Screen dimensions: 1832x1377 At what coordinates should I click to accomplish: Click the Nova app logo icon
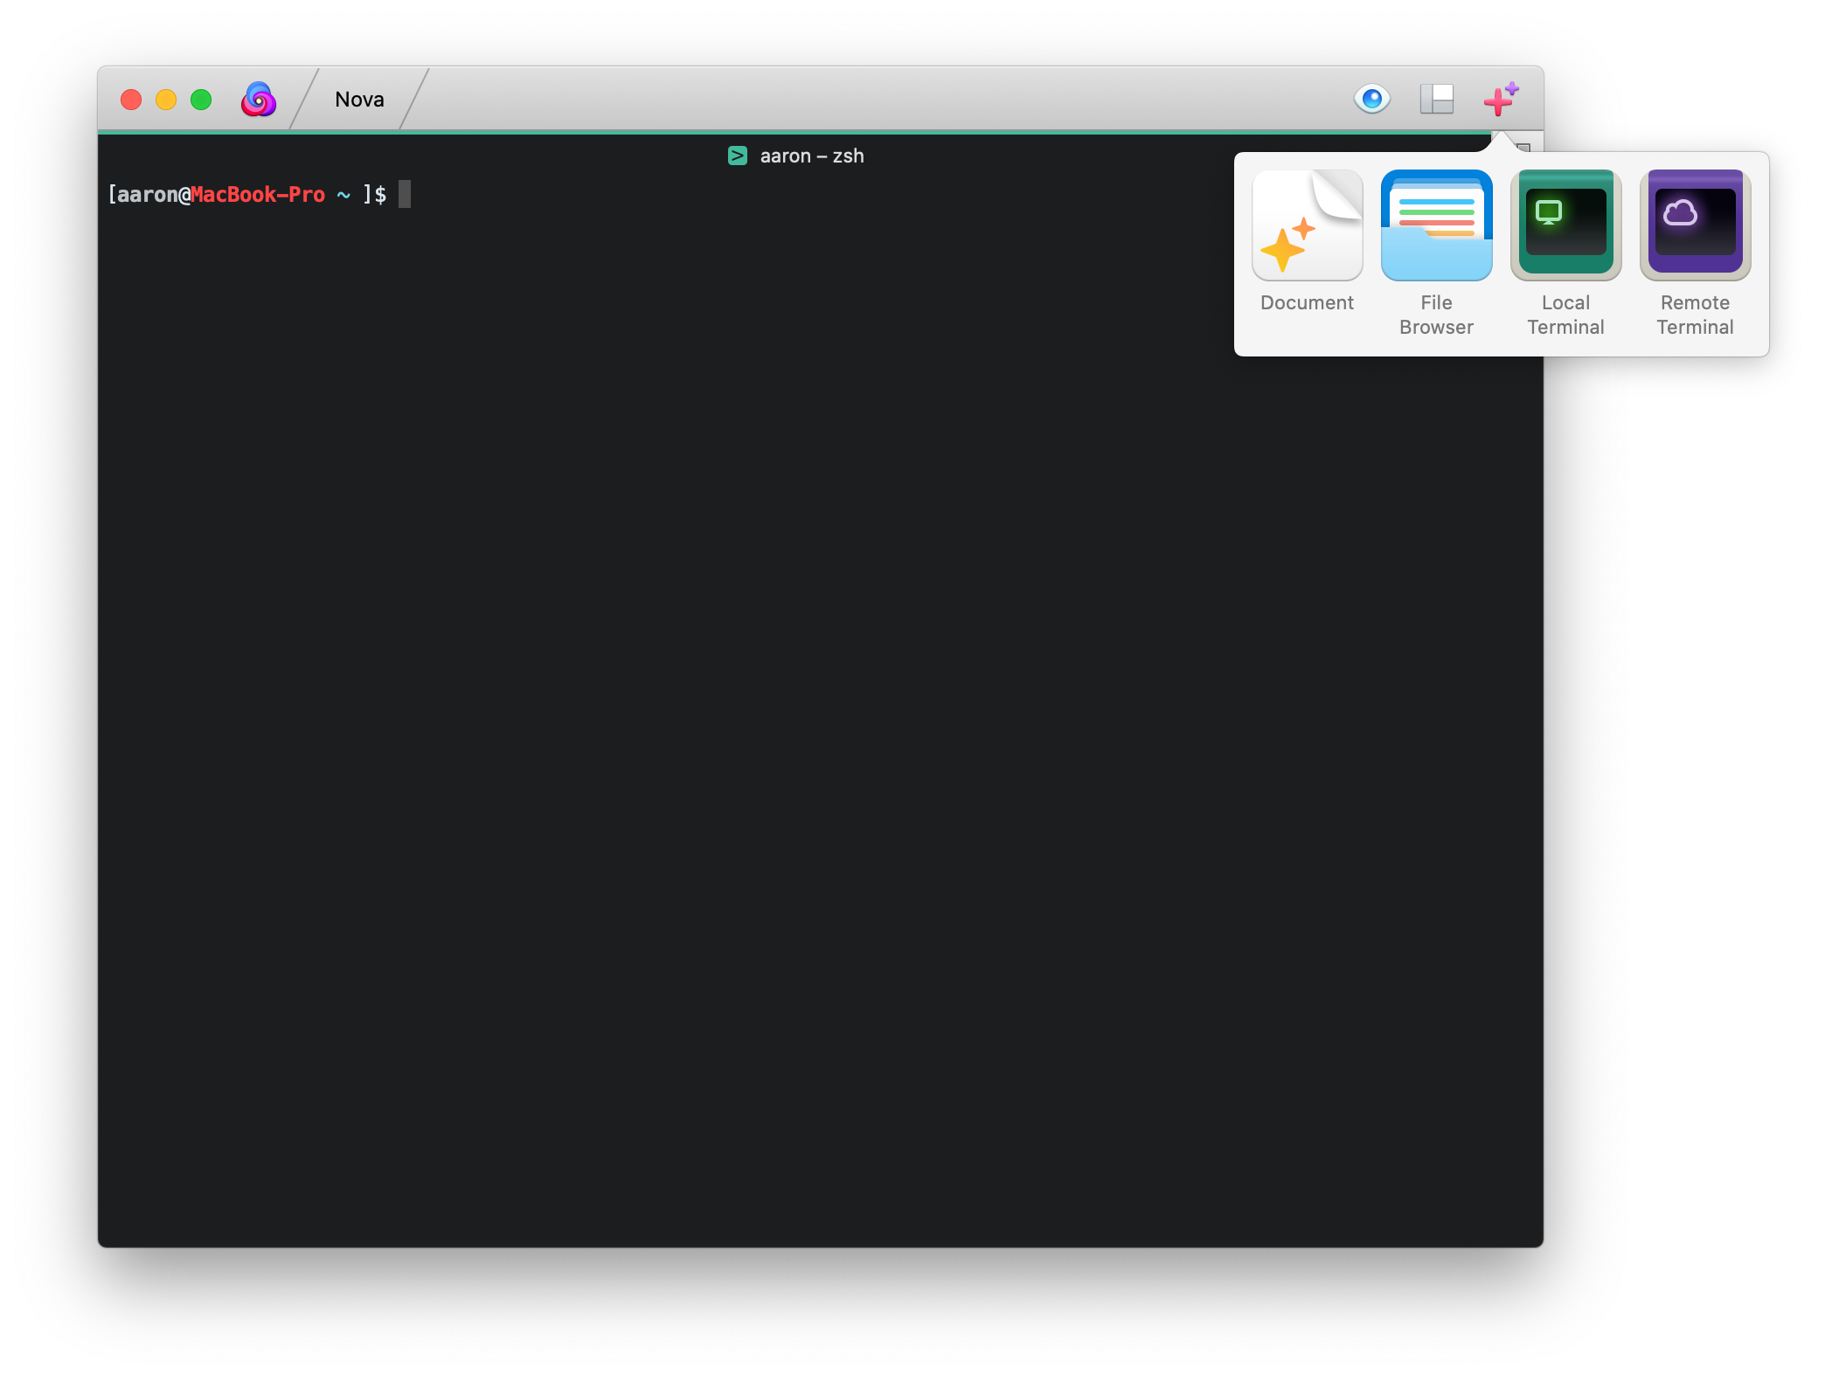(x=258, y=99)
